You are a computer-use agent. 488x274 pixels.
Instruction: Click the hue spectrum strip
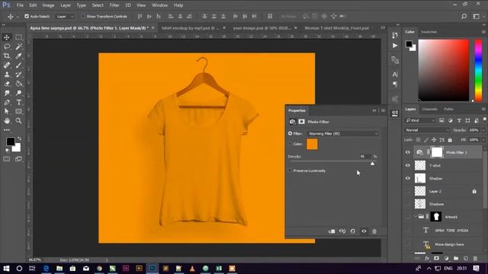click(478, 70)
